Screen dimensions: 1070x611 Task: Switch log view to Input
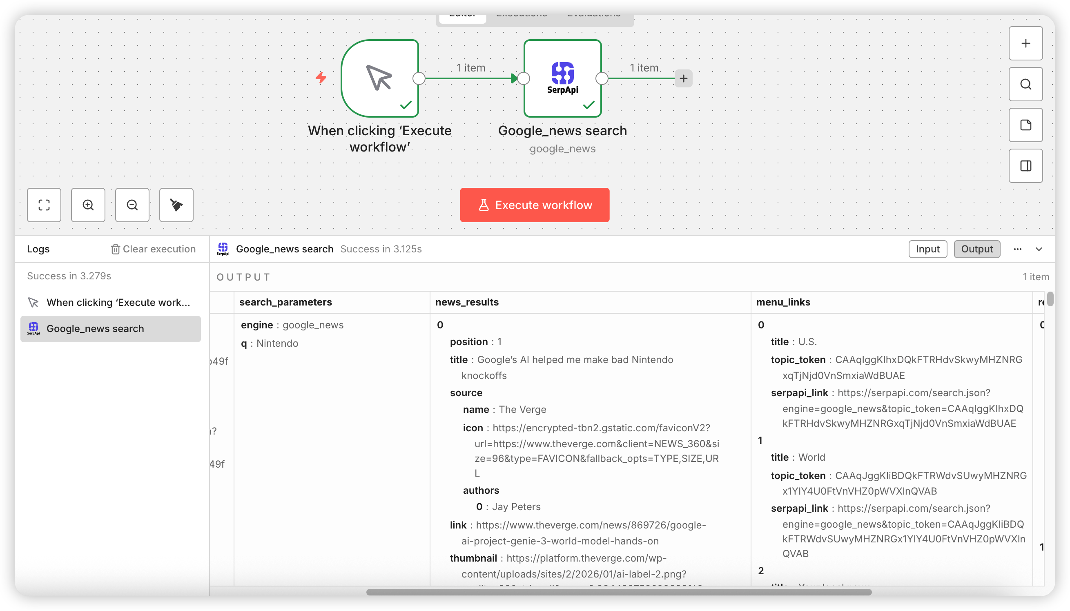(x=927, y=249)
